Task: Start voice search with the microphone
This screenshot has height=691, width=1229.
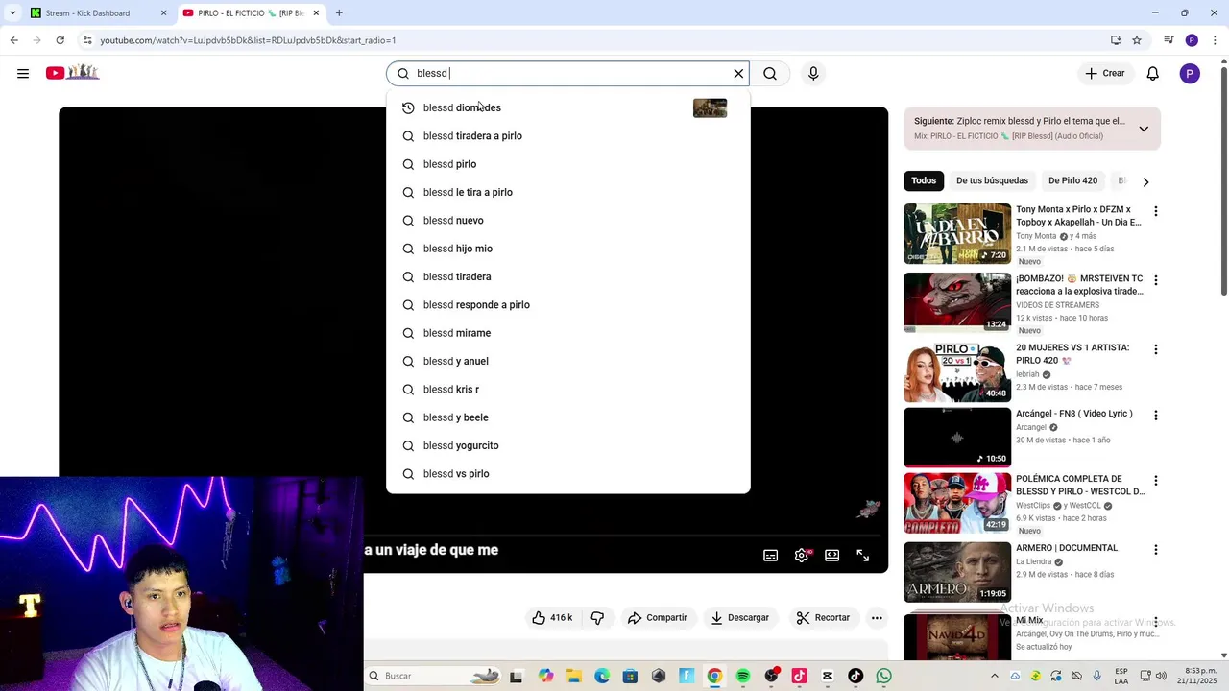Action: coord(813,73)
